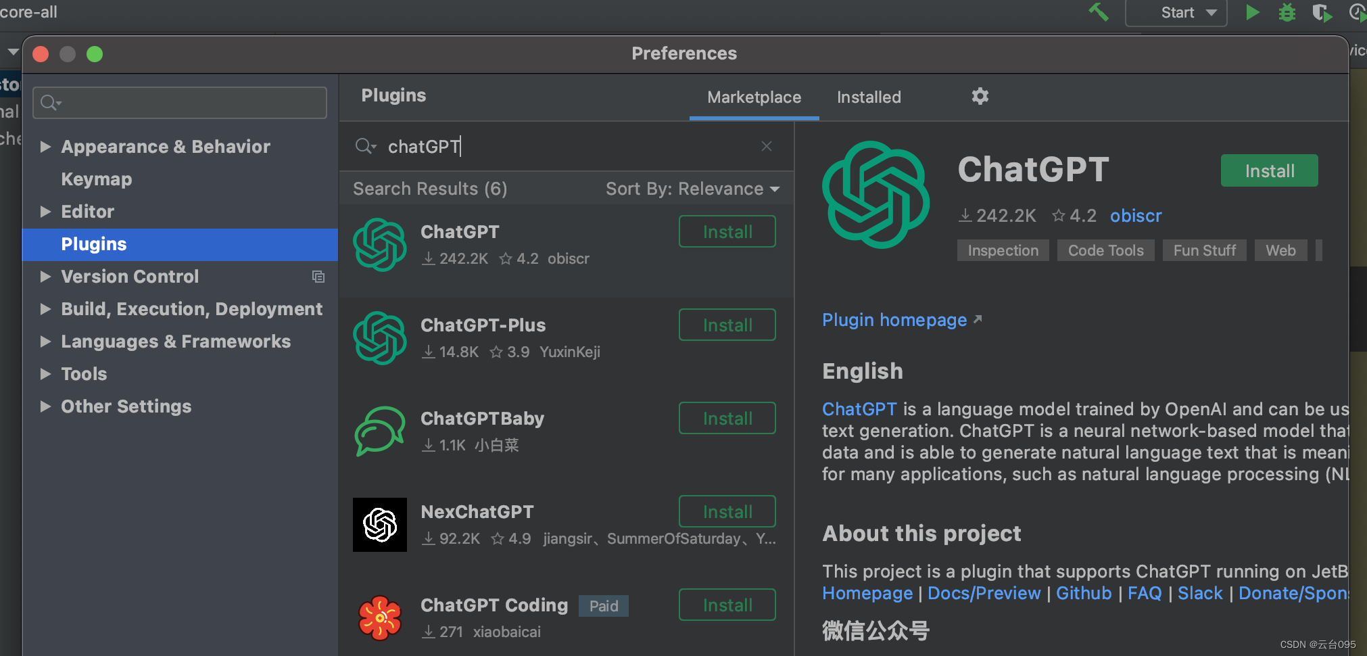Run with coverage shield icon
The height and width of the screenshot is (656, 1367).
pos(1322,12)
